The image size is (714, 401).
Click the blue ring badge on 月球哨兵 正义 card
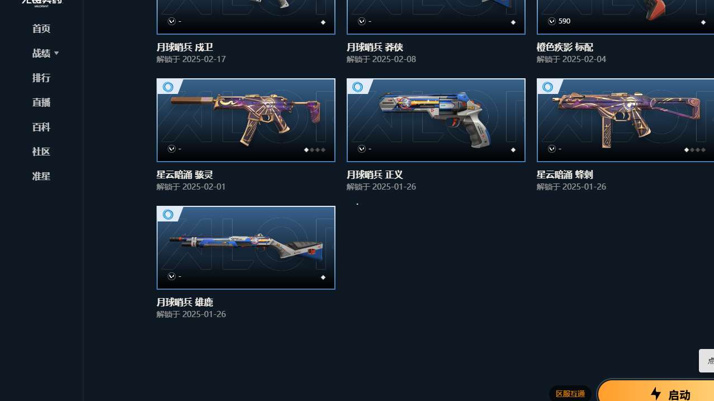click(358, 87)
